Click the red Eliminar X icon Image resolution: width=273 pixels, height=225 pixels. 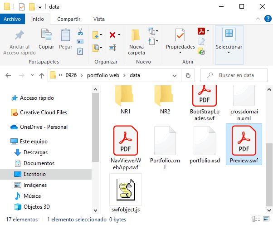point(112,35)
